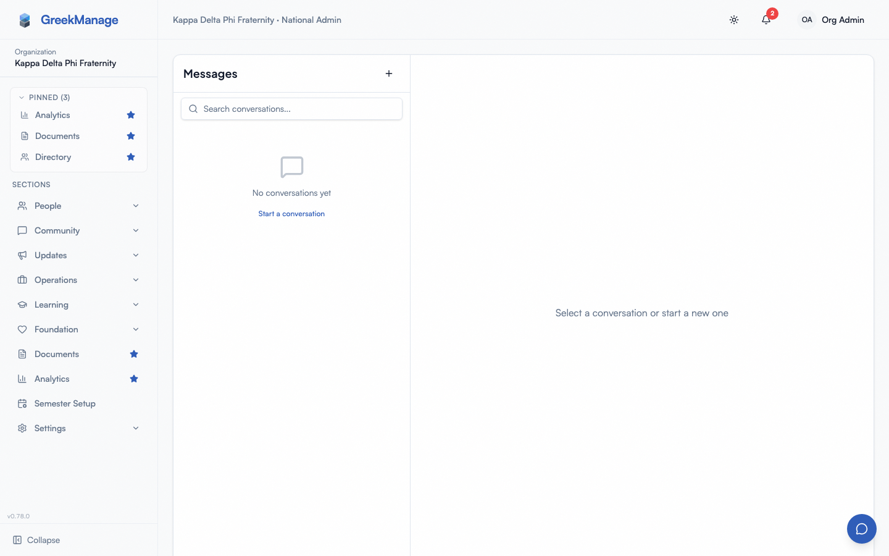
Task: Unpin Analytics star in pinned list
Action: click(x=131, y=115)
